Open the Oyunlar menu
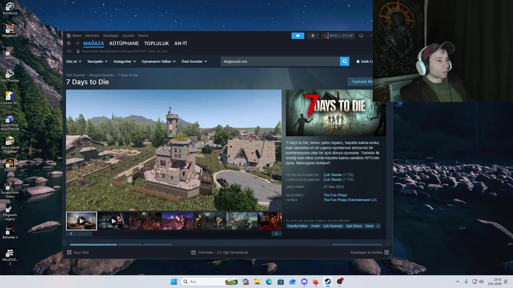513x288 pixels. (x=128, y=36)
